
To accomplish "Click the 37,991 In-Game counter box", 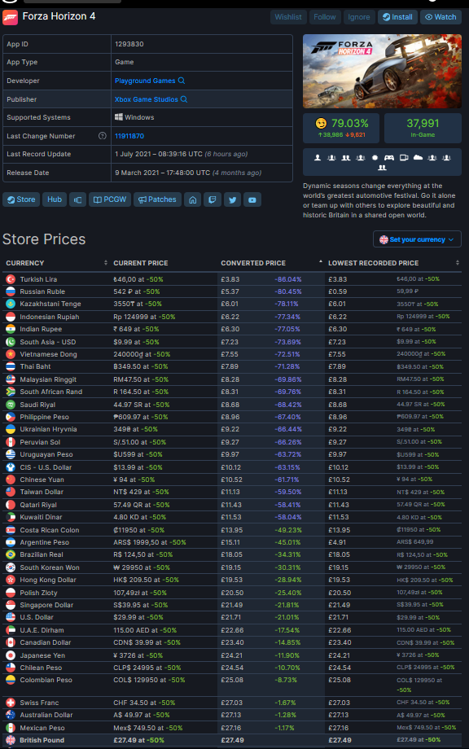I will pyautogui.click(x=423, y=128).
